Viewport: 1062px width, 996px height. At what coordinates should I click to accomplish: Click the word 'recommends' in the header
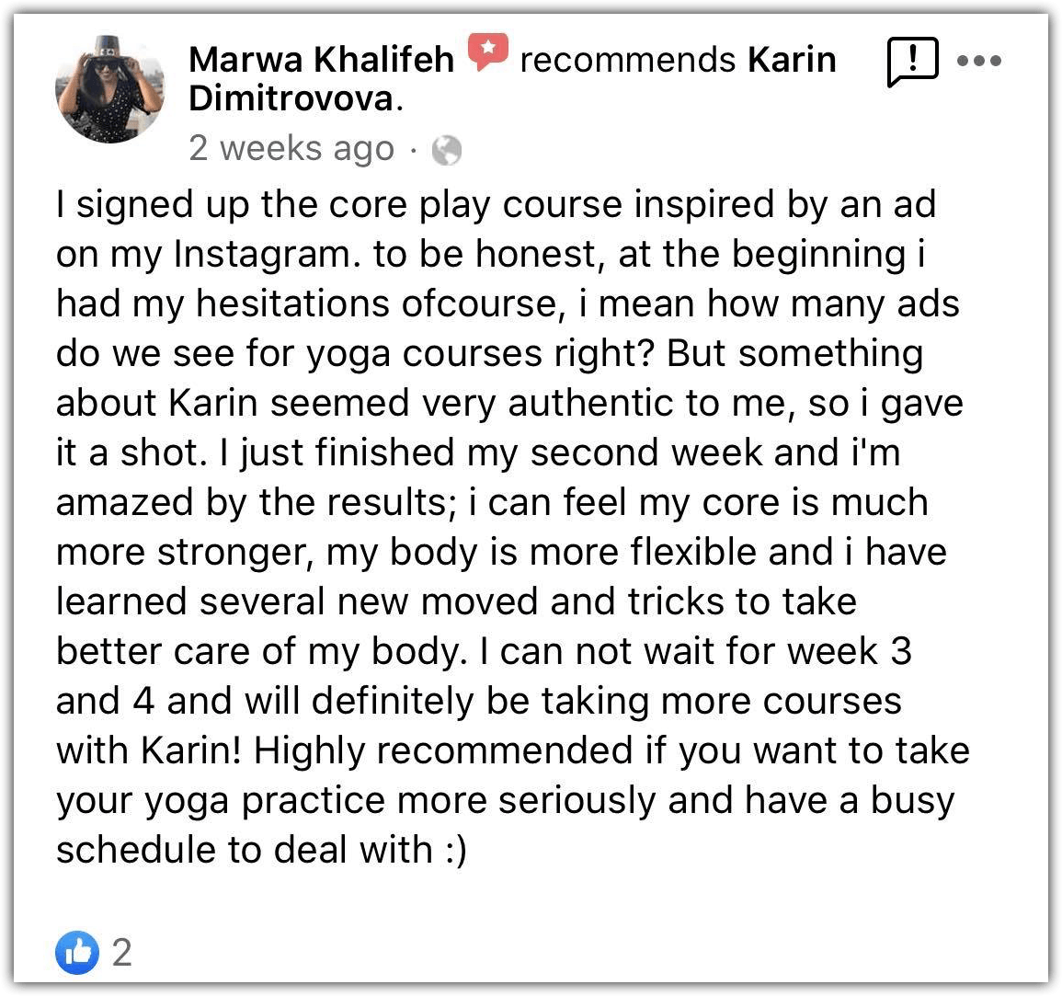click(x=627, y=60)
